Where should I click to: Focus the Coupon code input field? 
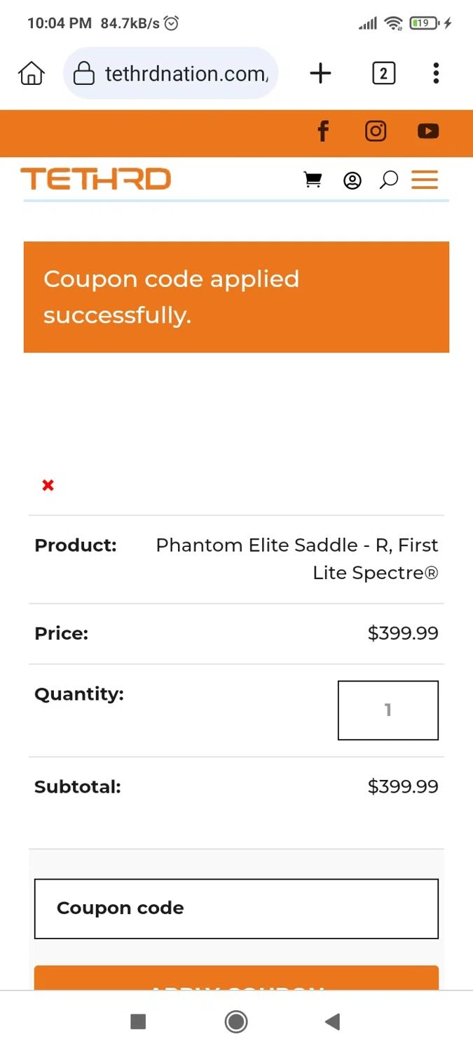click(x=236, y=908)
